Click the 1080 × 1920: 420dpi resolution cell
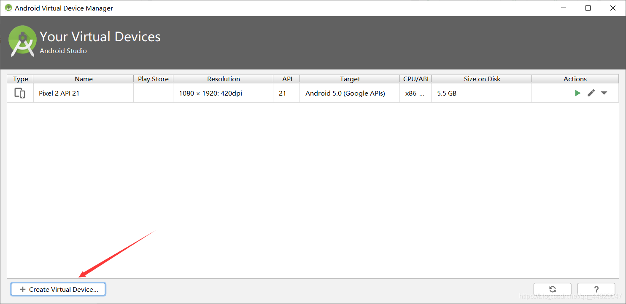The height and width of the screenshot is (304, 626). tap(223, 93)
